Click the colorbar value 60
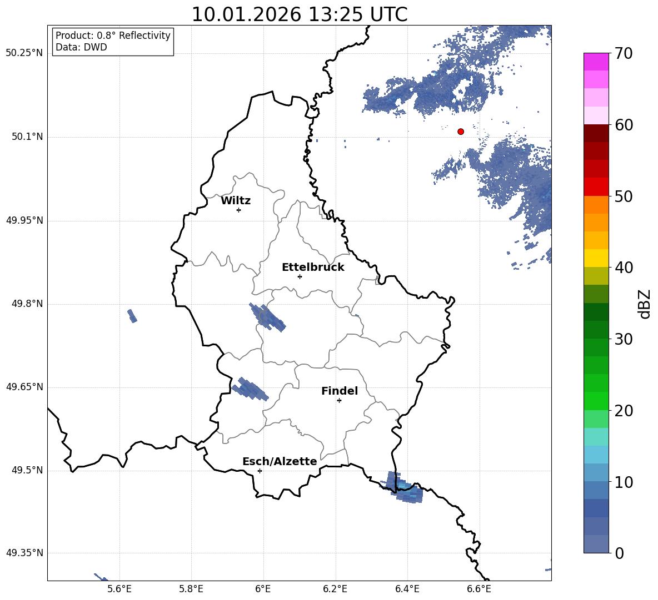The width and height of the screenshot is (658, 600). [x=624, y=125]
